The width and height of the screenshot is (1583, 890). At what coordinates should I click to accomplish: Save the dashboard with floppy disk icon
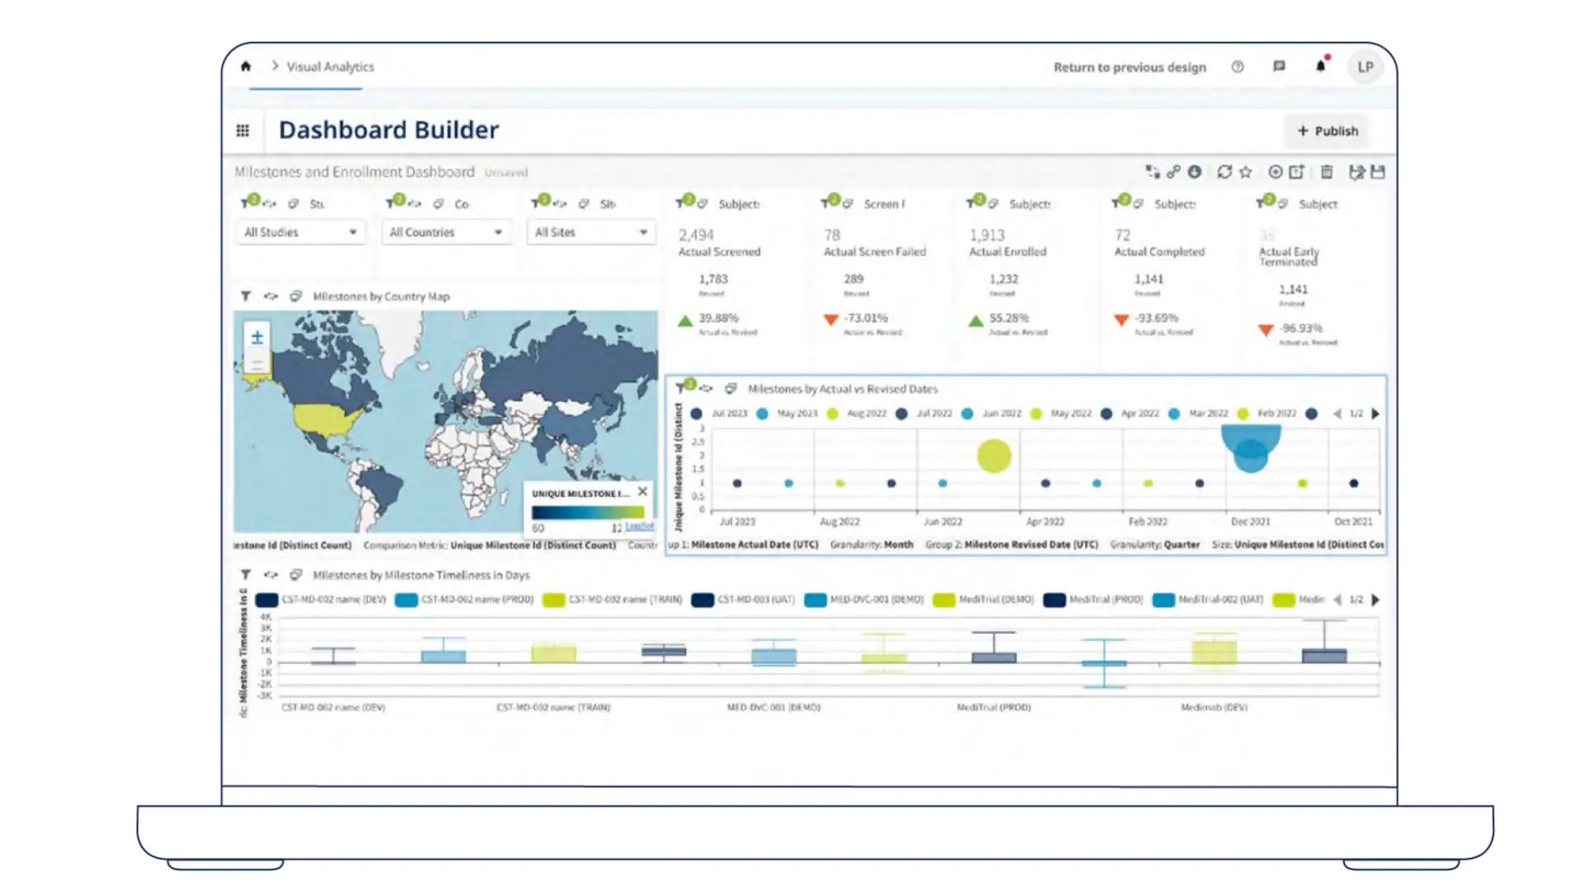[1378, 172]
